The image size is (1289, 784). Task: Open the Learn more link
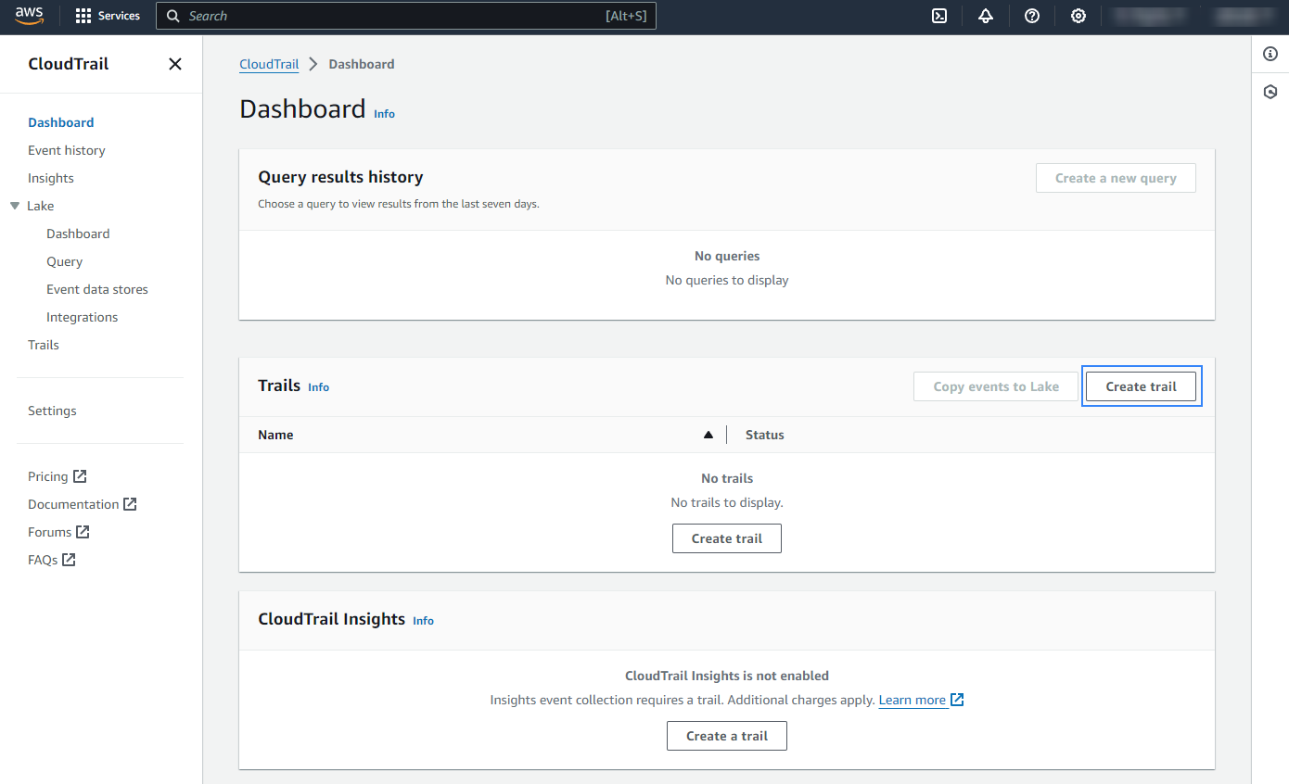913,700
